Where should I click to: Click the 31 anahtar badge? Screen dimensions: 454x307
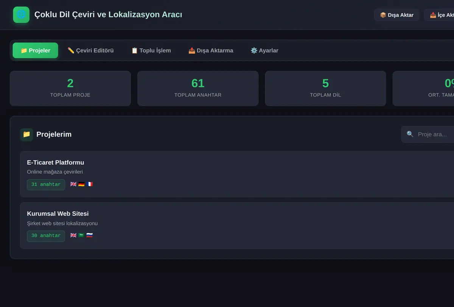tap(46, 185)
